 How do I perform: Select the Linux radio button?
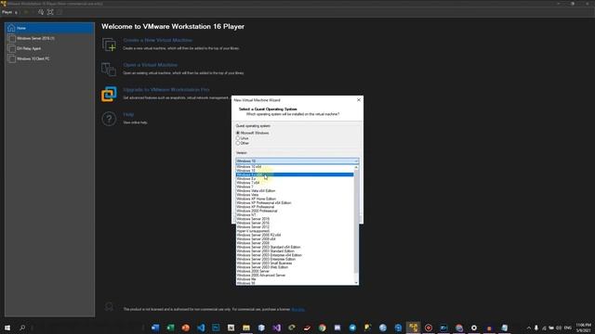[x=238, y=138]
